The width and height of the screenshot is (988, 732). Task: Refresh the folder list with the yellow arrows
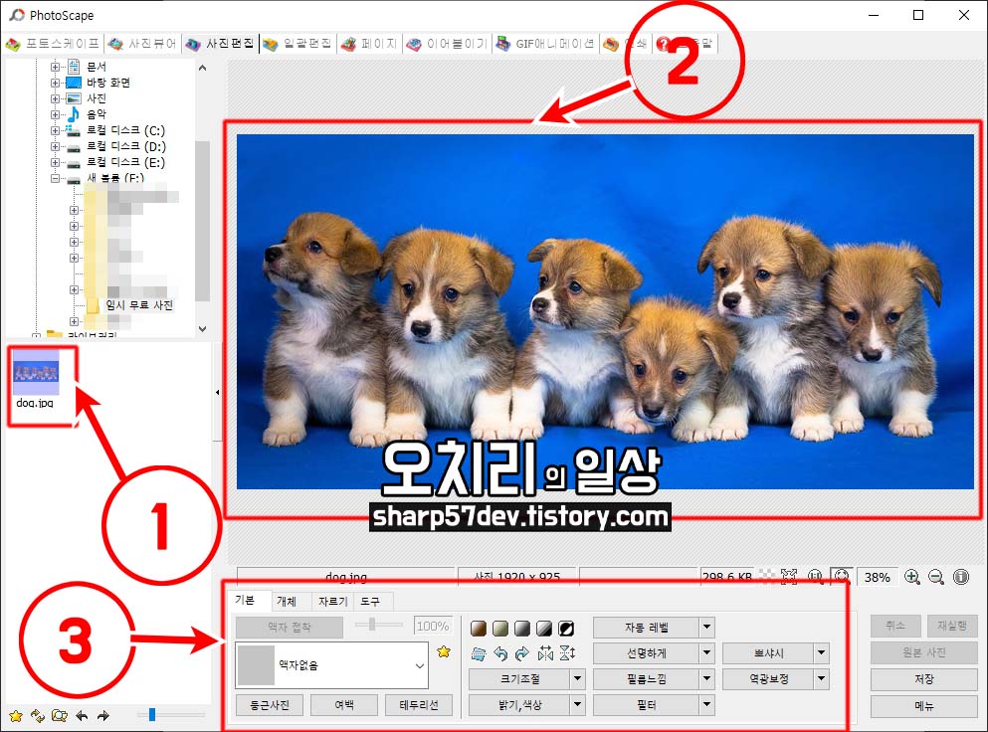[37, 716]
